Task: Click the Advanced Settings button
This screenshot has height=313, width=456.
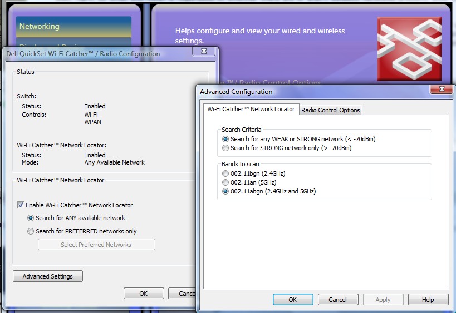Action: pos(48,276)
